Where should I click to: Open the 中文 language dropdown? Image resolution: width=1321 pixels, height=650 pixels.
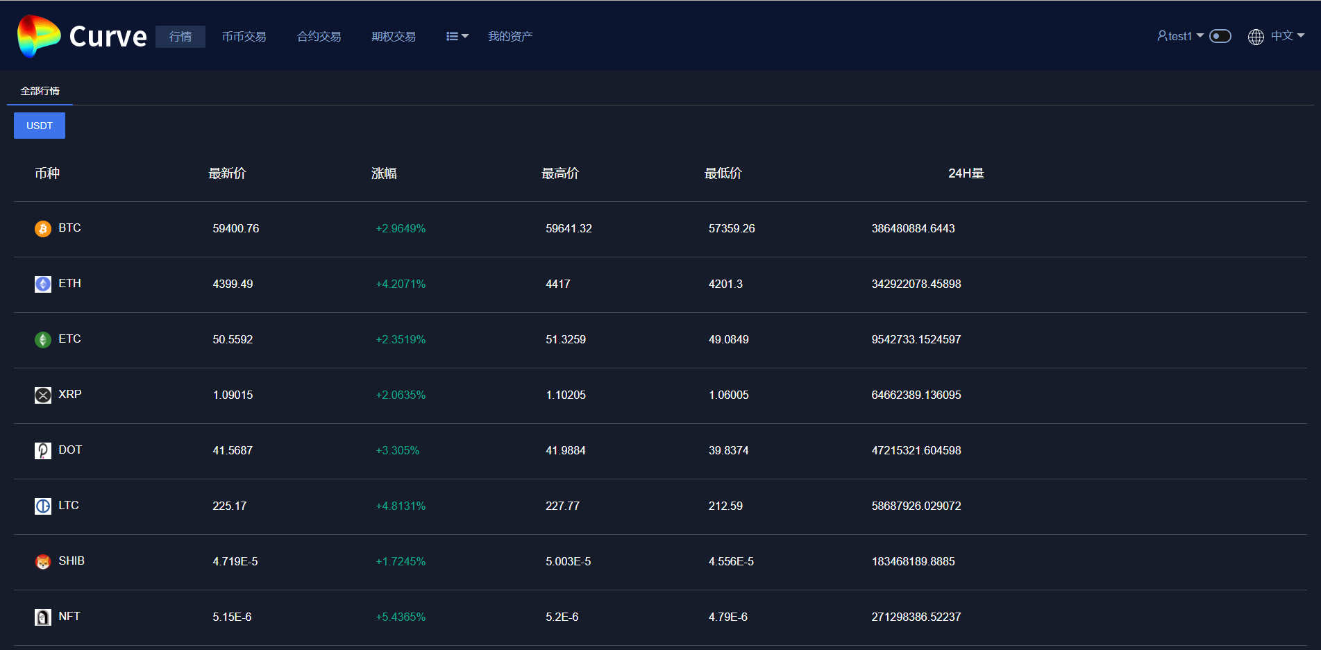pyautogui.click(x=1288, y=36)
